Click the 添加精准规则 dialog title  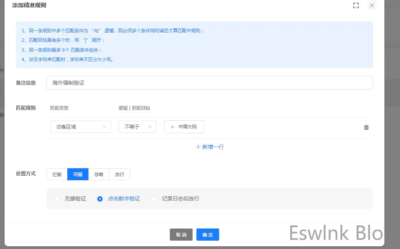(x=29, y=5)
